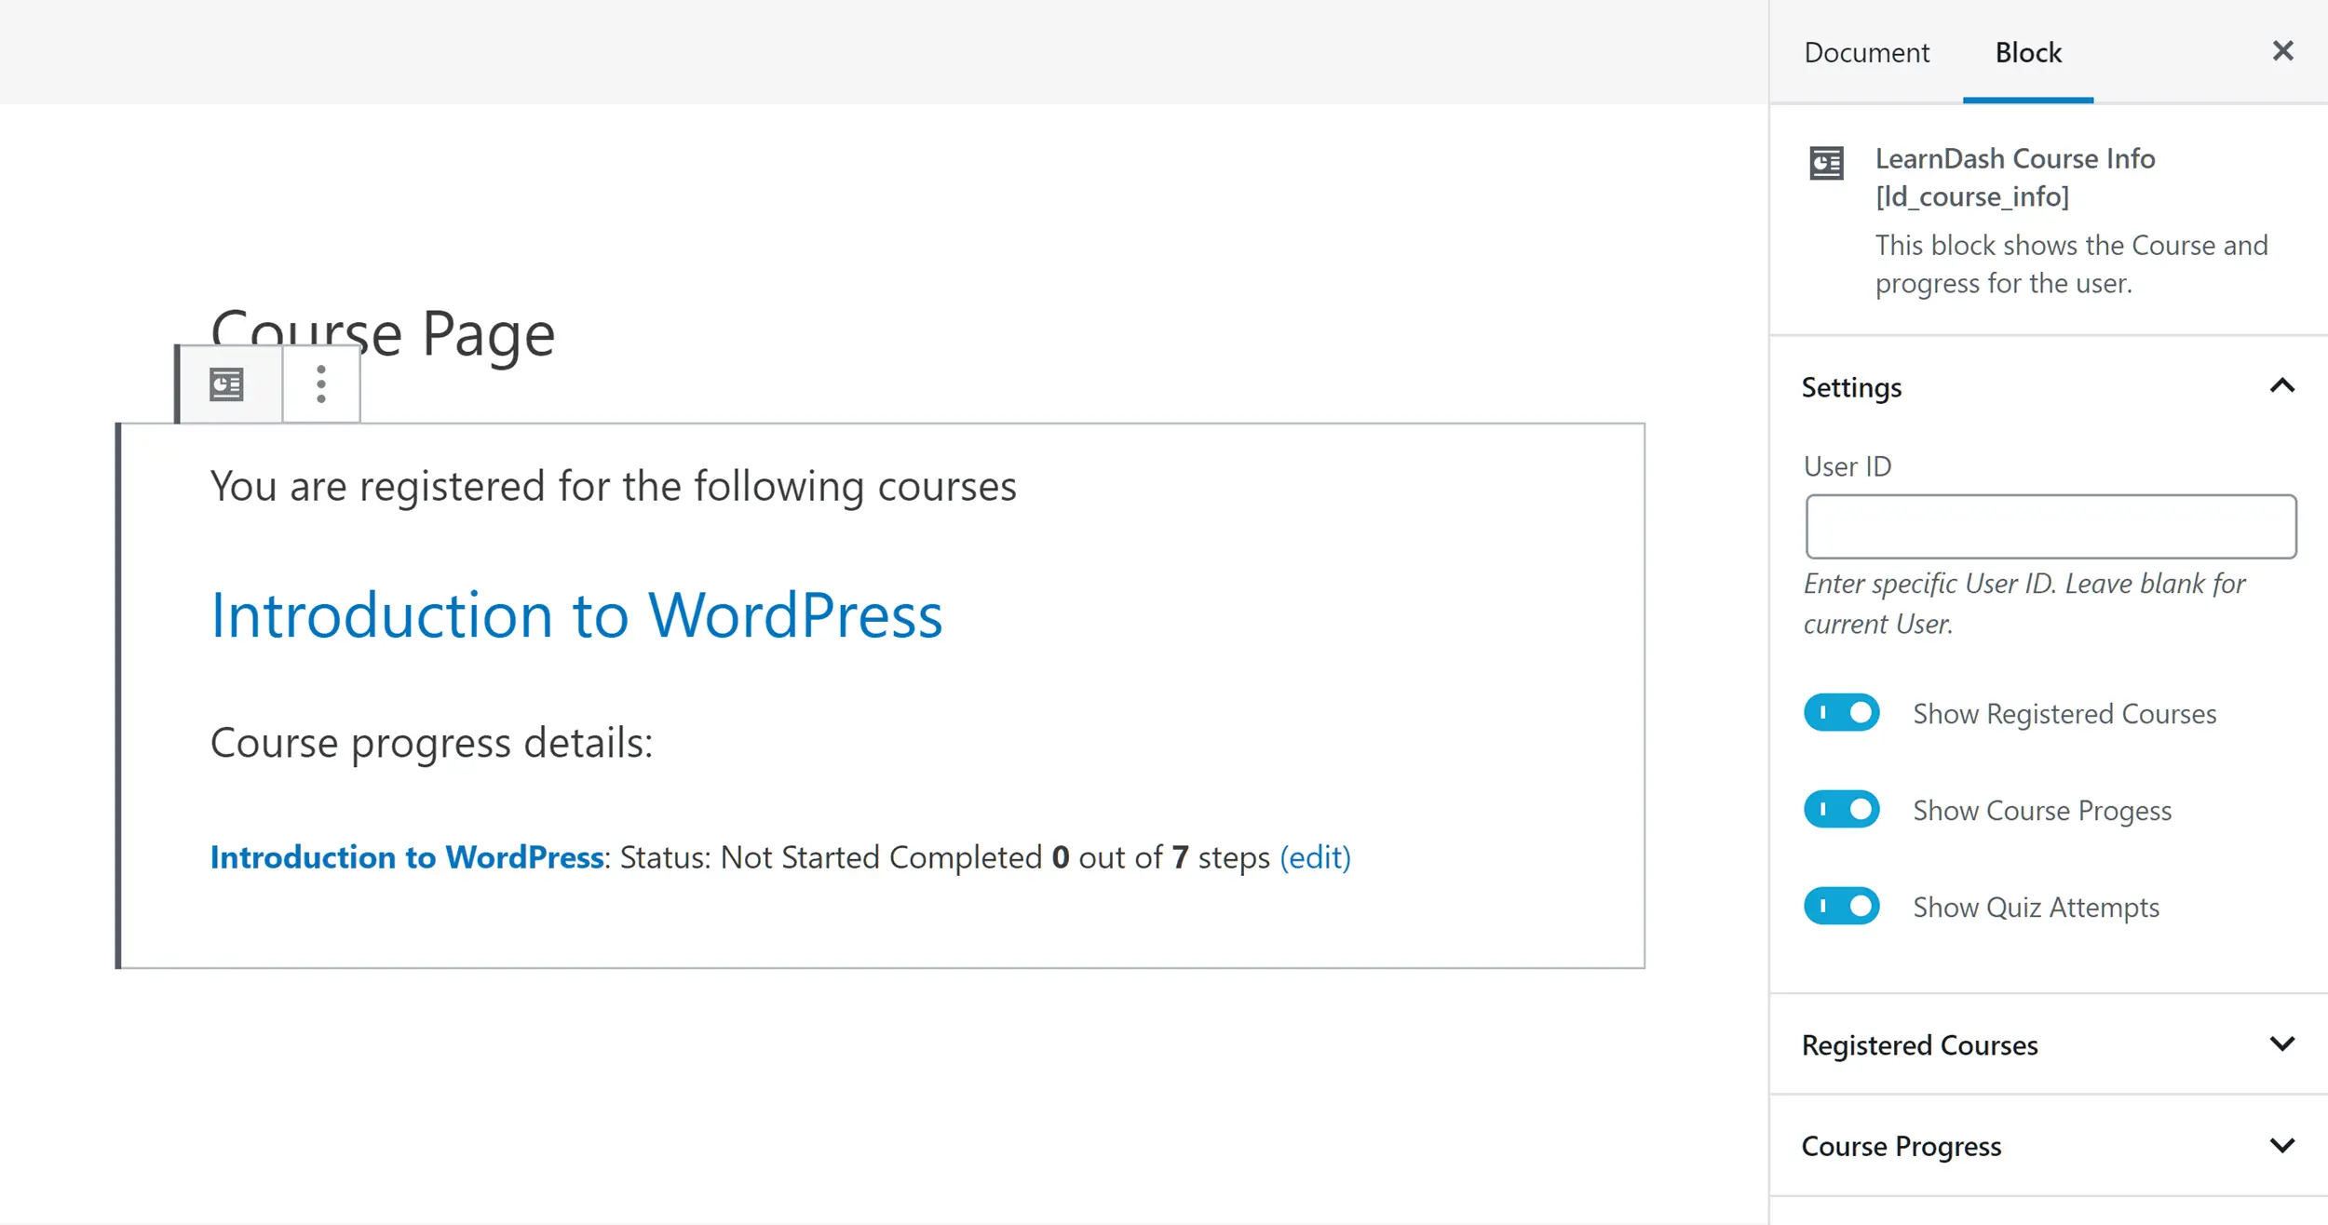Click the LearnDash Course Info sidebar icon
The width and height of the screenshot is (2328, 1225).
click(1826, 163)
